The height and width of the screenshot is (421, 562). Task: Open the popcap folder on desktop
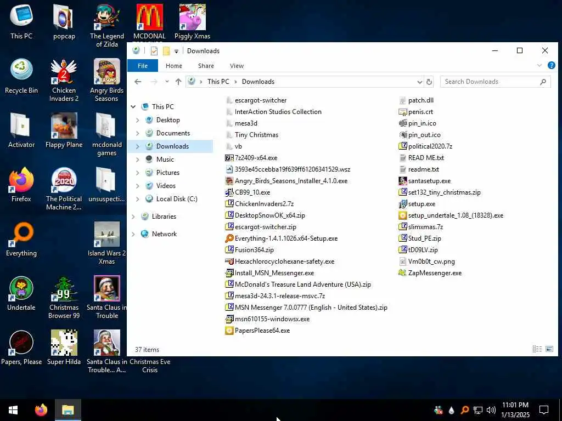point(64,21)
